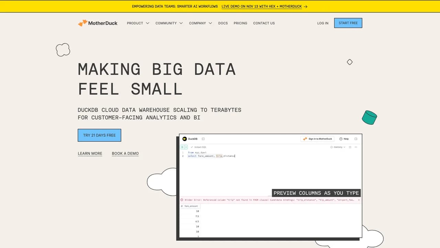Expand the Community menu

point(169,23)
